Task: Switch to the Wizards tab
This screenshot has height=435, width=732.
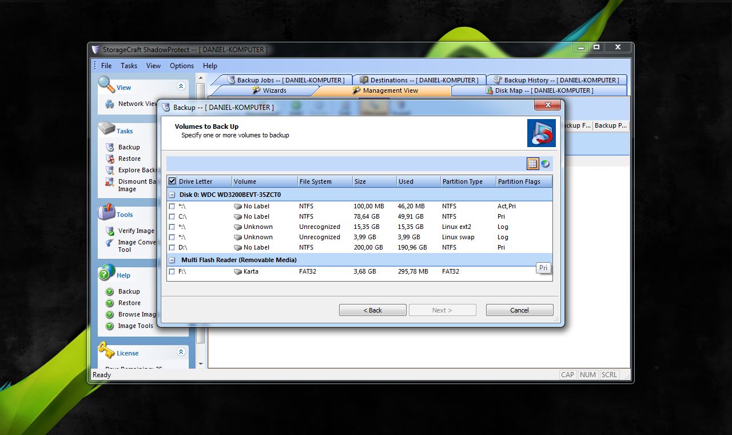Action: 269,90
